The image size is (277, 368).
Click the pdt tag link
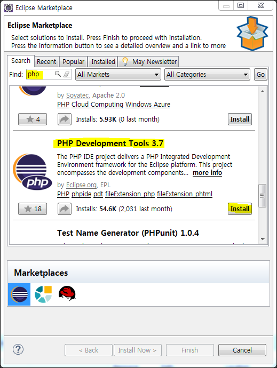point(98,194)
